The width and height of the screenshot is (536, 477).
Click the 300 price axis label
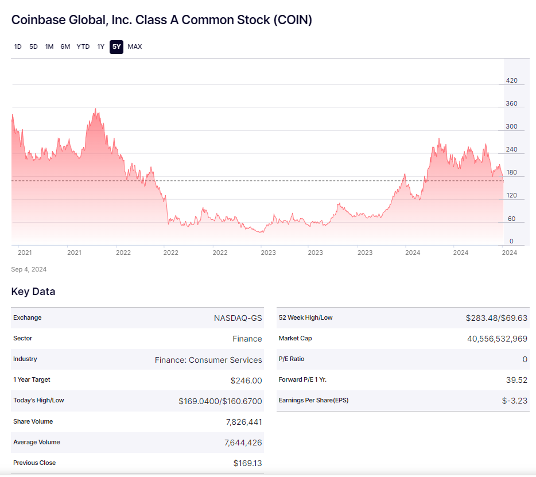511,126
